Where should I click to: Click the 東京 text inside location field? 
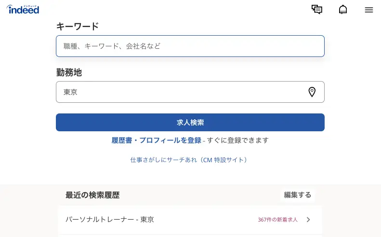click(x=70, y=92)
